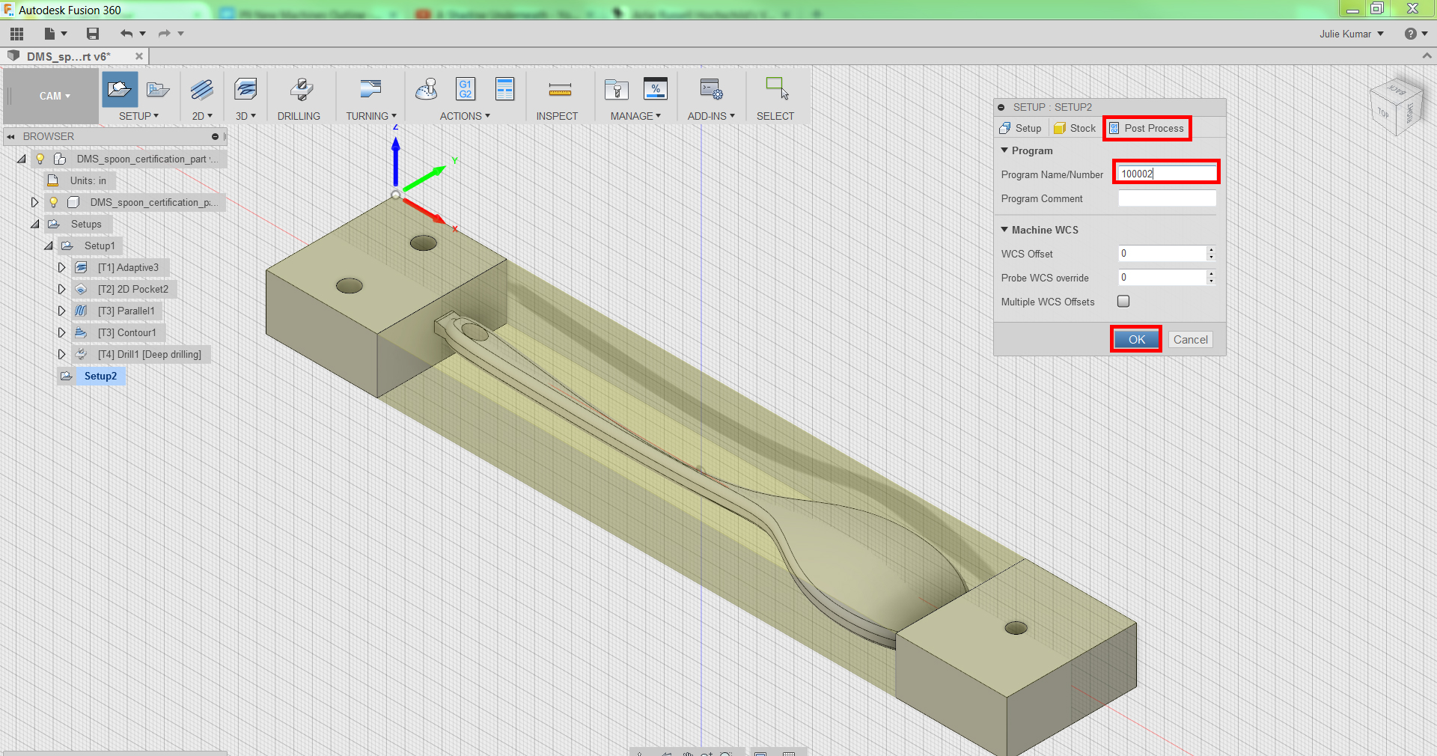Click the Browser panel pin dot
This screenshot has height=756, width=1437.
click(215, 136)
